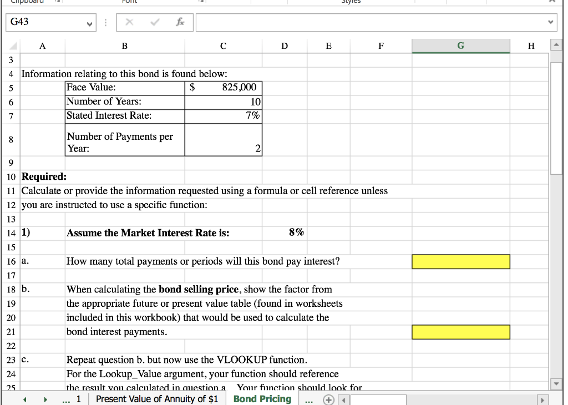Click yellow answer cell for question a

coord(461,261)
